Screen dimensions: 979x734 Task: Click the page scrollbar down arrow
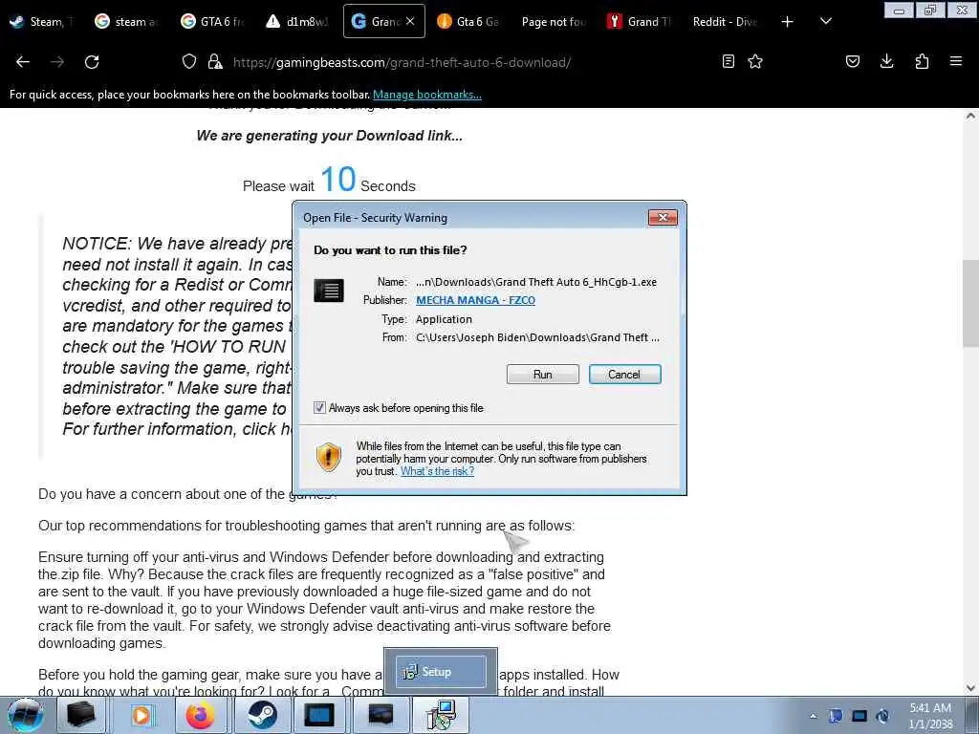coord(970,688)
